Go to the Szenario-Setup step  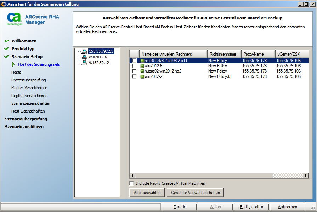27,57
